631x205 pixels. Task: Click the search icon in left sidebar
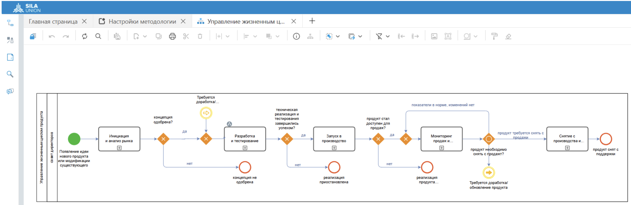point(10,74)
